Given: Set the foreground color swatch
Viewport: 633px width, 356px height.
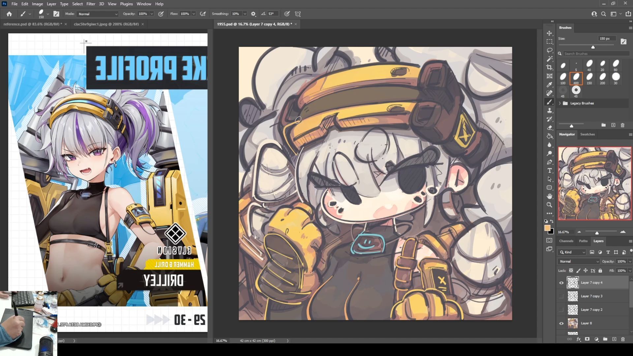Looking at the screenshot, I should pyautogui.click(x=547, y=228).
